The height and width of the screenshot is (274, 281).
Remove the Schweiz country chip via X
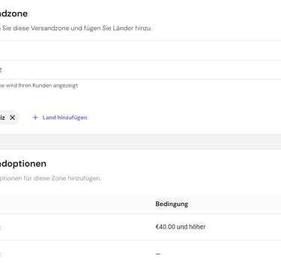13,118
